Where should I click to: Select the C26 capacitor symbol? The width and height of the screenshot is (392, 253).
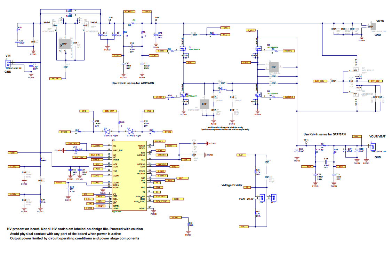point(76,150)
